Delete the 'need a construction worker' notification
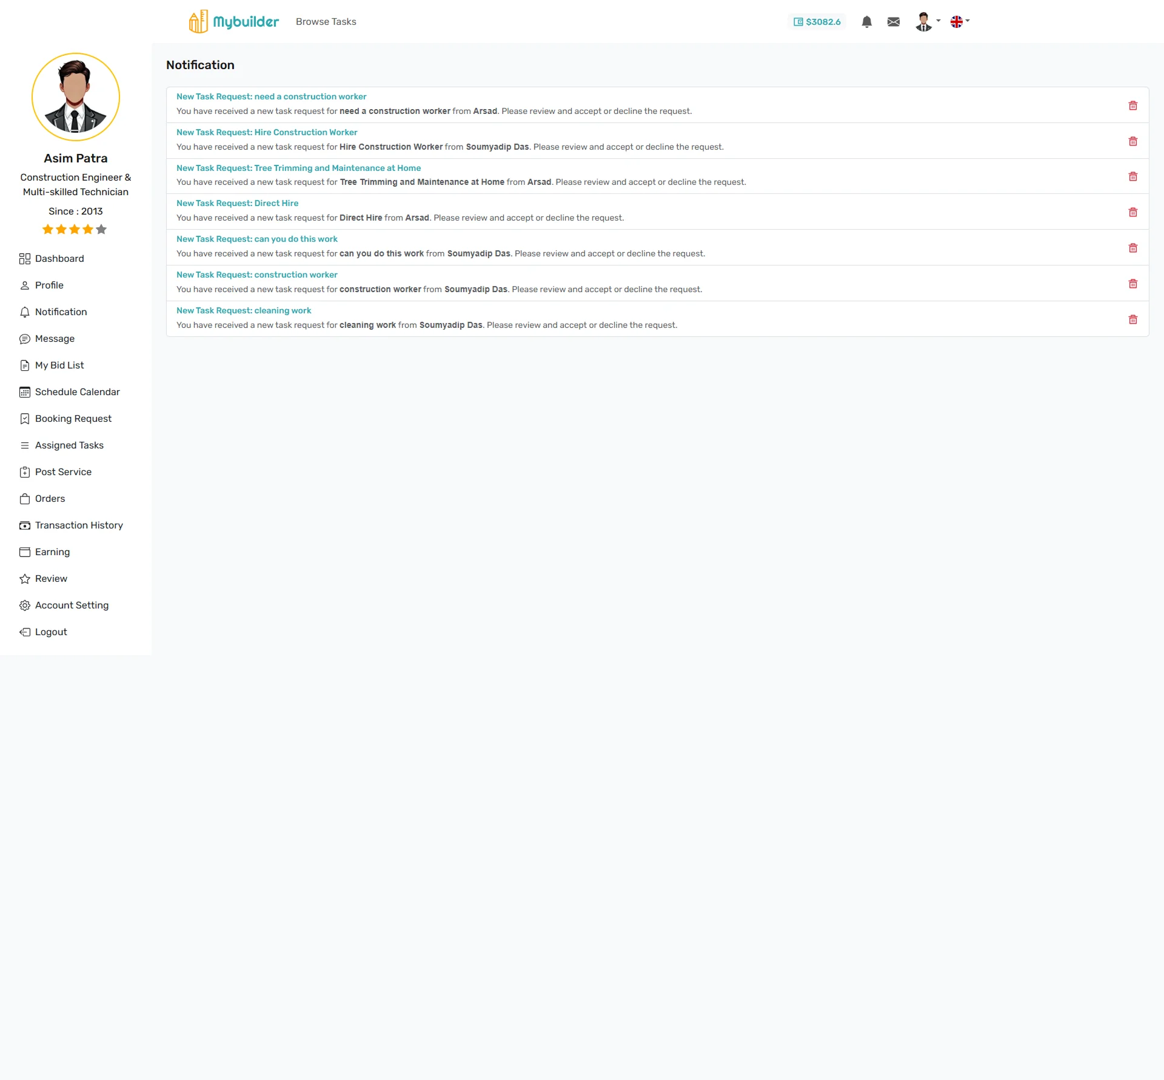This screenshot has width=1164, height=1080. coord(1132,105)
